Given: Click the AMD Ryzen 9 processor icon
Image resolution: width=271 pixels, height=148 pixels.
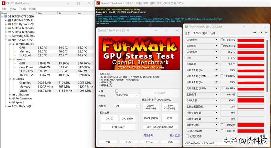Looking at the screenshot, I should click(9, 24).
